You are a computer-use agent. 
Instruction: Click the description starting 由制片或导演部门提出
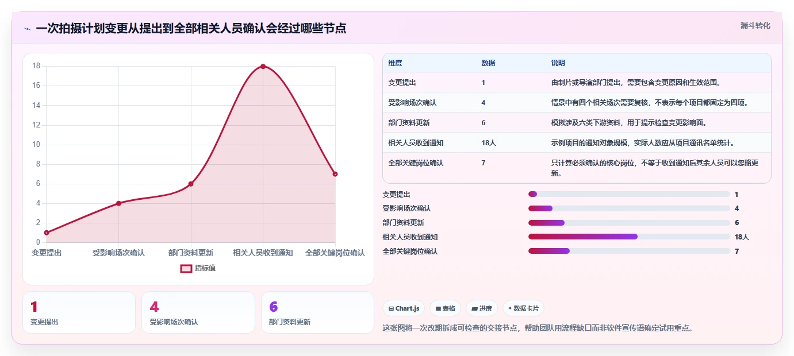pos(635,83)
